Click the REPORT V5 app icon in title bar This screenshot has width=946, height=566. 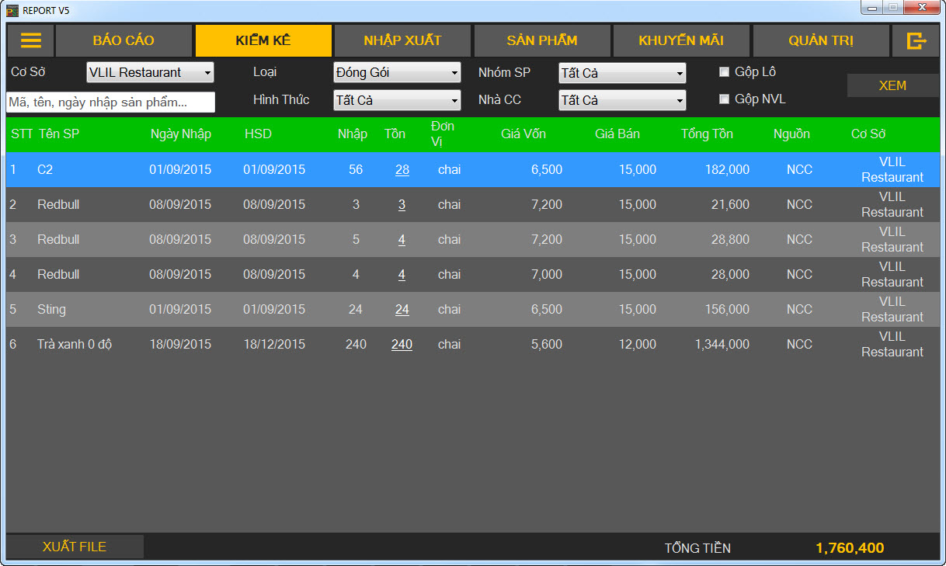tap(12, 10)
